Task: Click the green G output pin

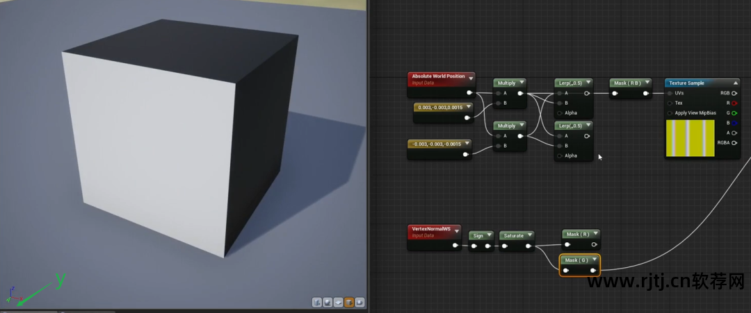Action: pos(734,113)
